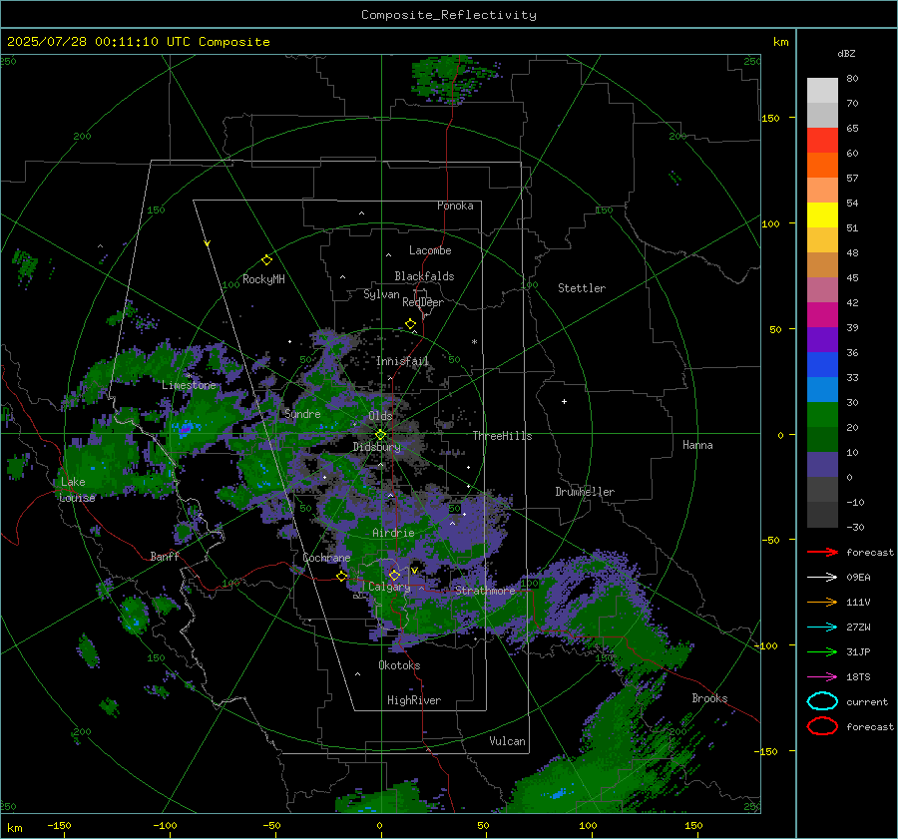The image size is (898, 839).
Task: Select the 20 dBZ green color swatch
Action: (822, 415)
